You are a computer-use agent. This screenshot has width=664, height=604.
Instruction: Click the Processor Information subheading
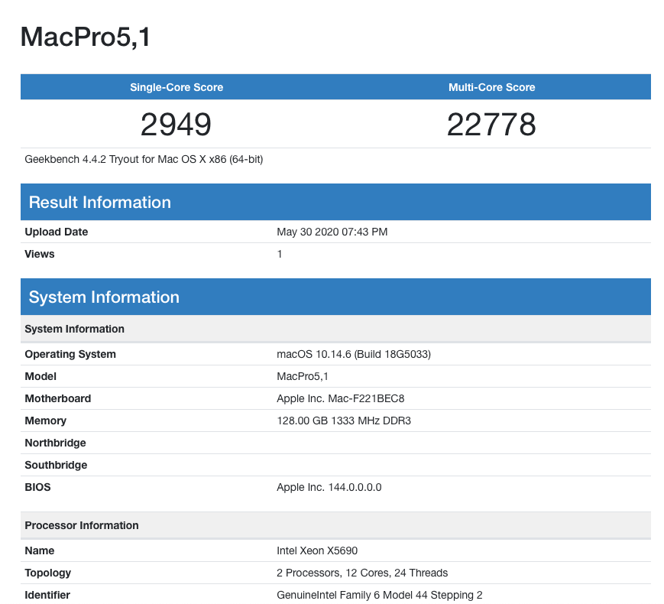coord(335,525)
